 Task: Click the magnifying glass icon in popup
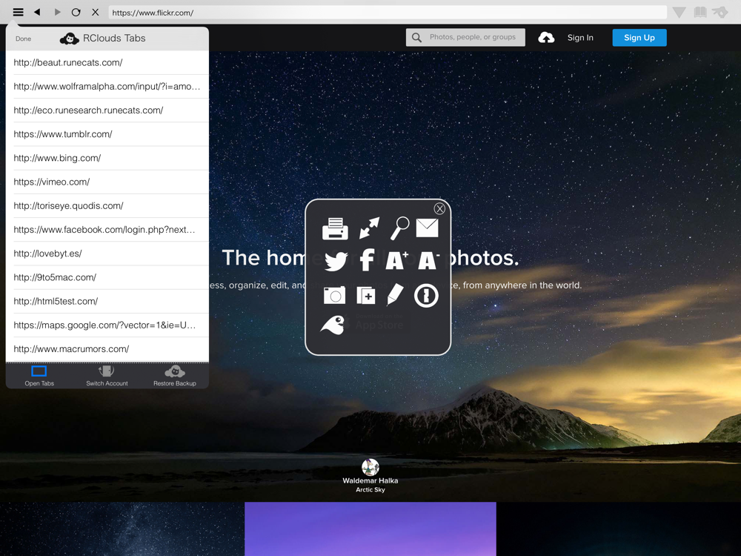400,228
